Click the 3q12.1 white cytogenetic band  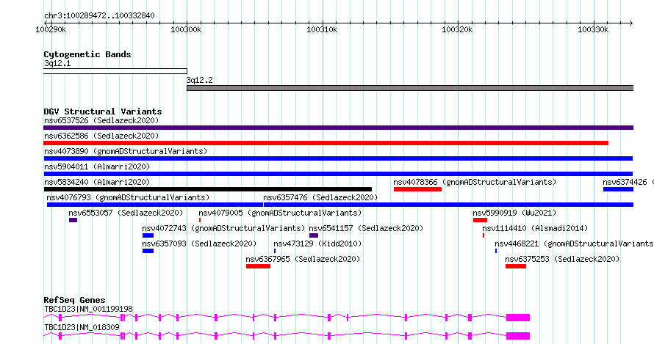tap(115, 71)
